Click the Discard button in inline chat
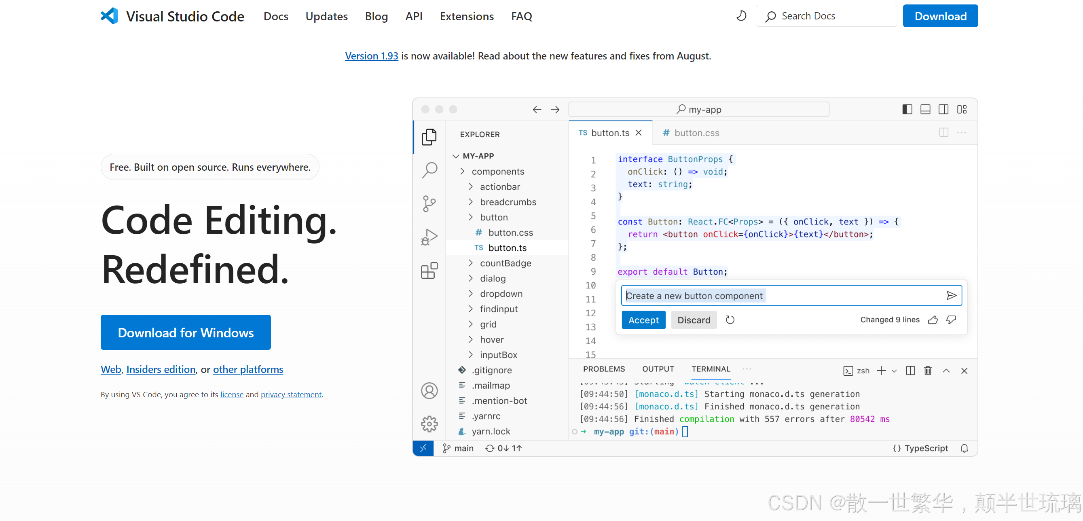The width and height of the screenshot is (1083, 521). 694,319
